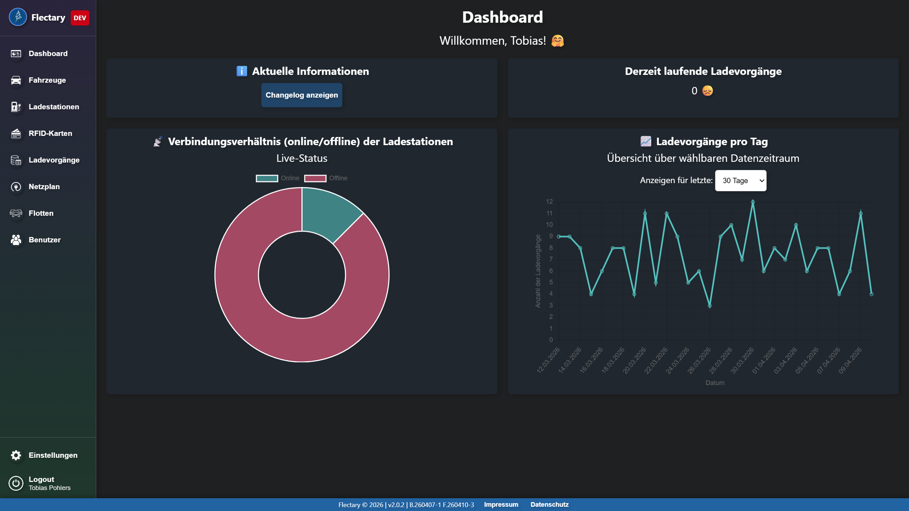Expand the Anzeigen für letzte selector
This screenshot has width=909, height=511.
(x=741, y=181)
